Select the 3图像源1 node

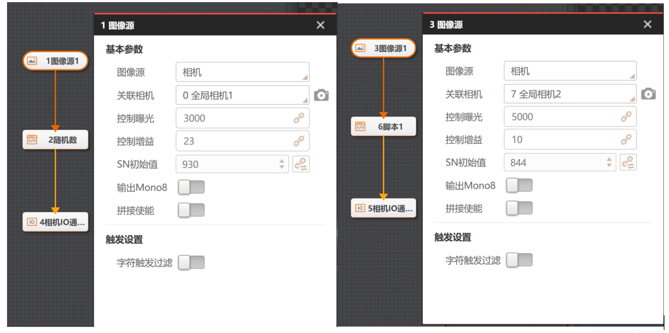coord(383,48)
